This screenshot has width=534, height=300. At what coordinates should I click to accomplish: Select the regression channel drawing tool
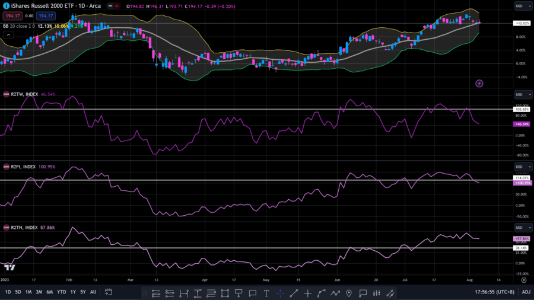pyautogui.click(x=170, y=293)
